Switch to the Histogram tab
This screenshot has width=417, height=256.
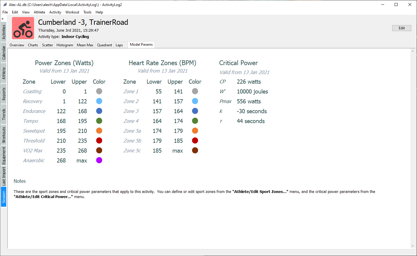65,45
